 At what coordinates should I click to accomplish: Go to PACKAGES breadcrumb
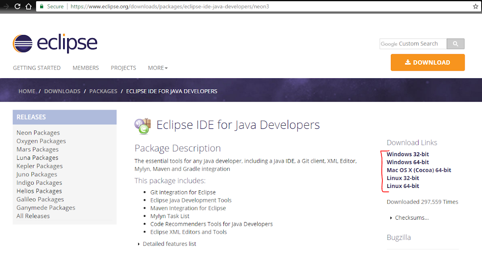(103, 91)
